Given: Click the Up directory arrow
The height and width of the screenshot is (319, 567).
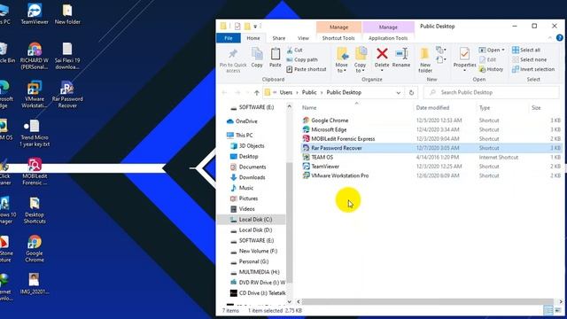Looking at the screenshot, I should [x=257, y=92].
